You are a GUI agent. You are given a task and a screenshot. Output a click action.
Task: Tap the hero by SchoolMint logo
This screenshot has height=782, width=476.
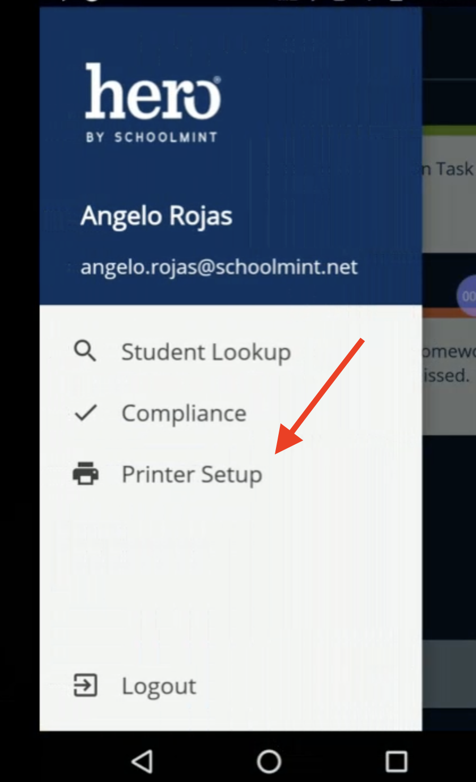[x=152, y=102]
